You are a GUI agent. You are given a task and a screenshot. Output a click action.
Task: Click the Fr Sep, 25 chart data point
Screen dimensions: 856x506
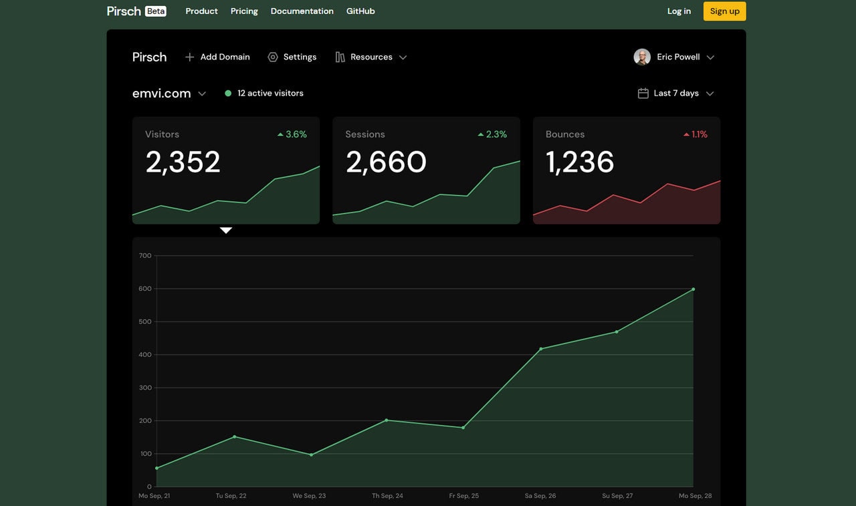(463, 428)
